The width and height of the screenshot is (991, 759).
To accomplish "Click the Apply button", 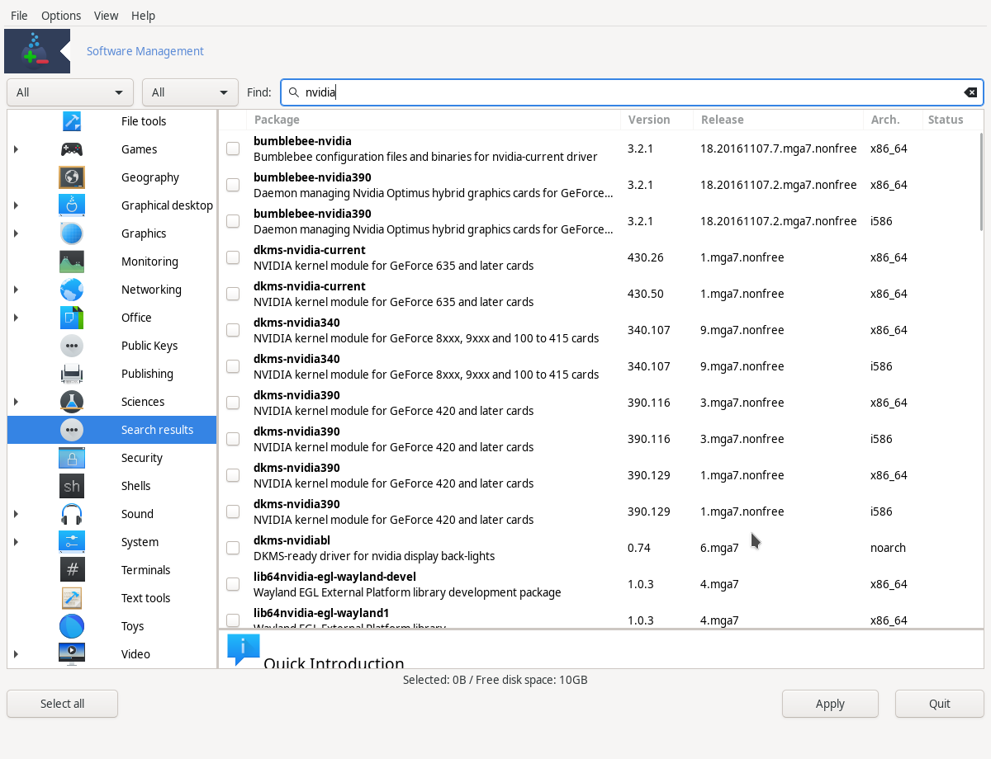I will (830, 704).
